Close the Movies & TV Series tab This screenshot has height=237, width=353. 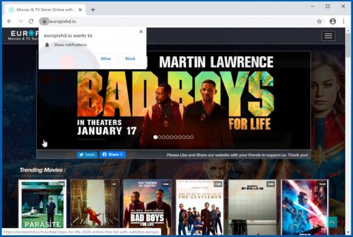coord(80,9)
